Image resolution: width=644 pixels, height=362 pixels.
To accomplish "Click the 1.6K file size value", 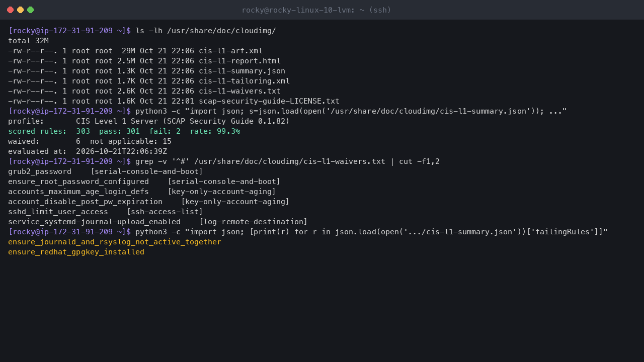I will 126,101.
